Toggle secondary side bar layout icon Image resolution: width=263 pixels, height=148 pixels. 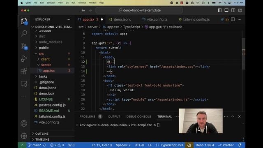click(x=233, y=10)
